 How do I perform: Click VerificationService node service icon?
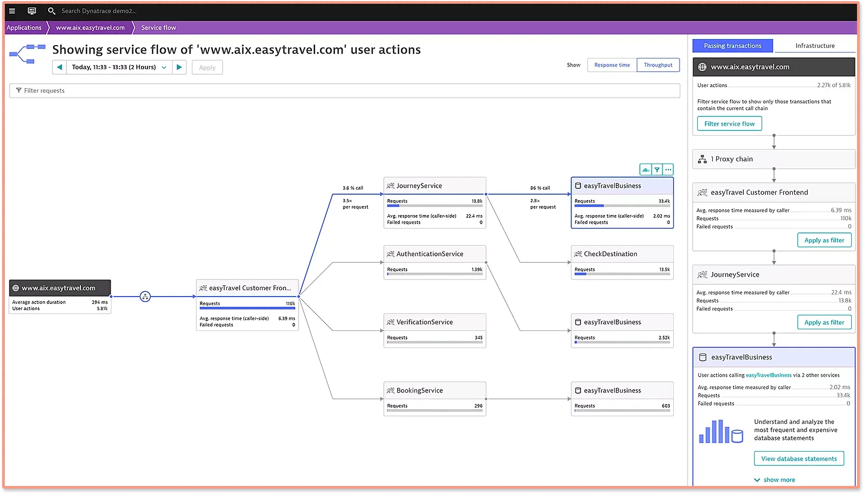click(391, 322)
